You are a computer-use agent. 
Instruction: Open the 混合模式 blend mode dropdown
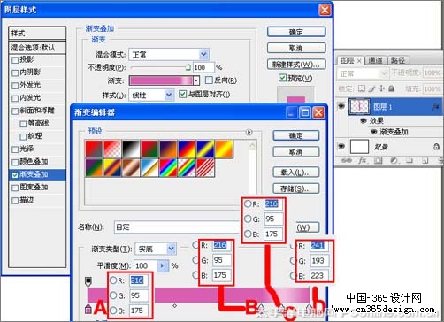pos(169,55)
